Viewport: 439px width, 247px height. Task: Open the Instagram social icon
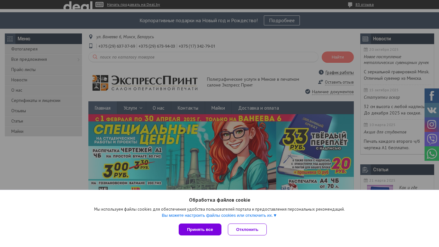pyautogui.click(x=432, y=124)
